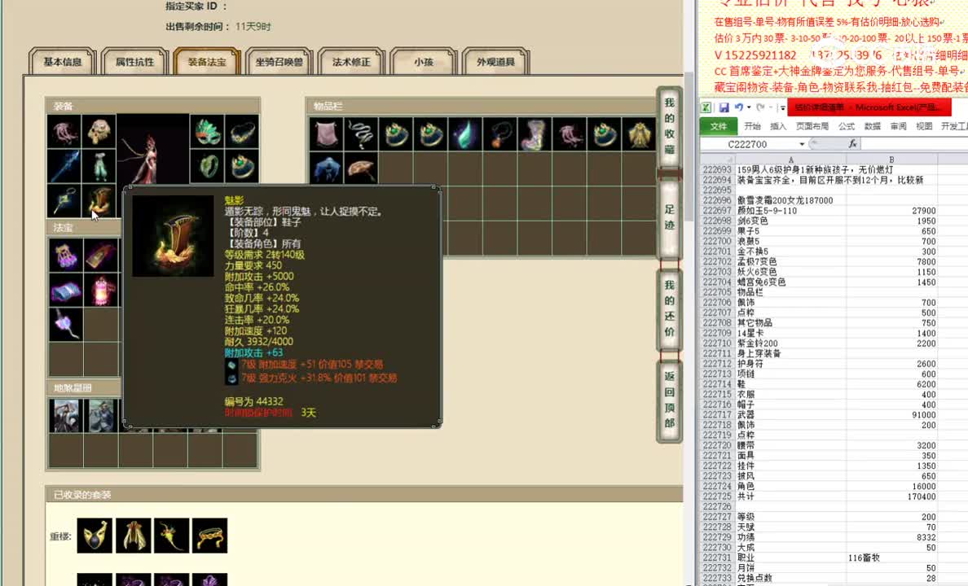
Task: Select the plain green jade ring slot
Action: pyautogui.click(x=208, y=166)
